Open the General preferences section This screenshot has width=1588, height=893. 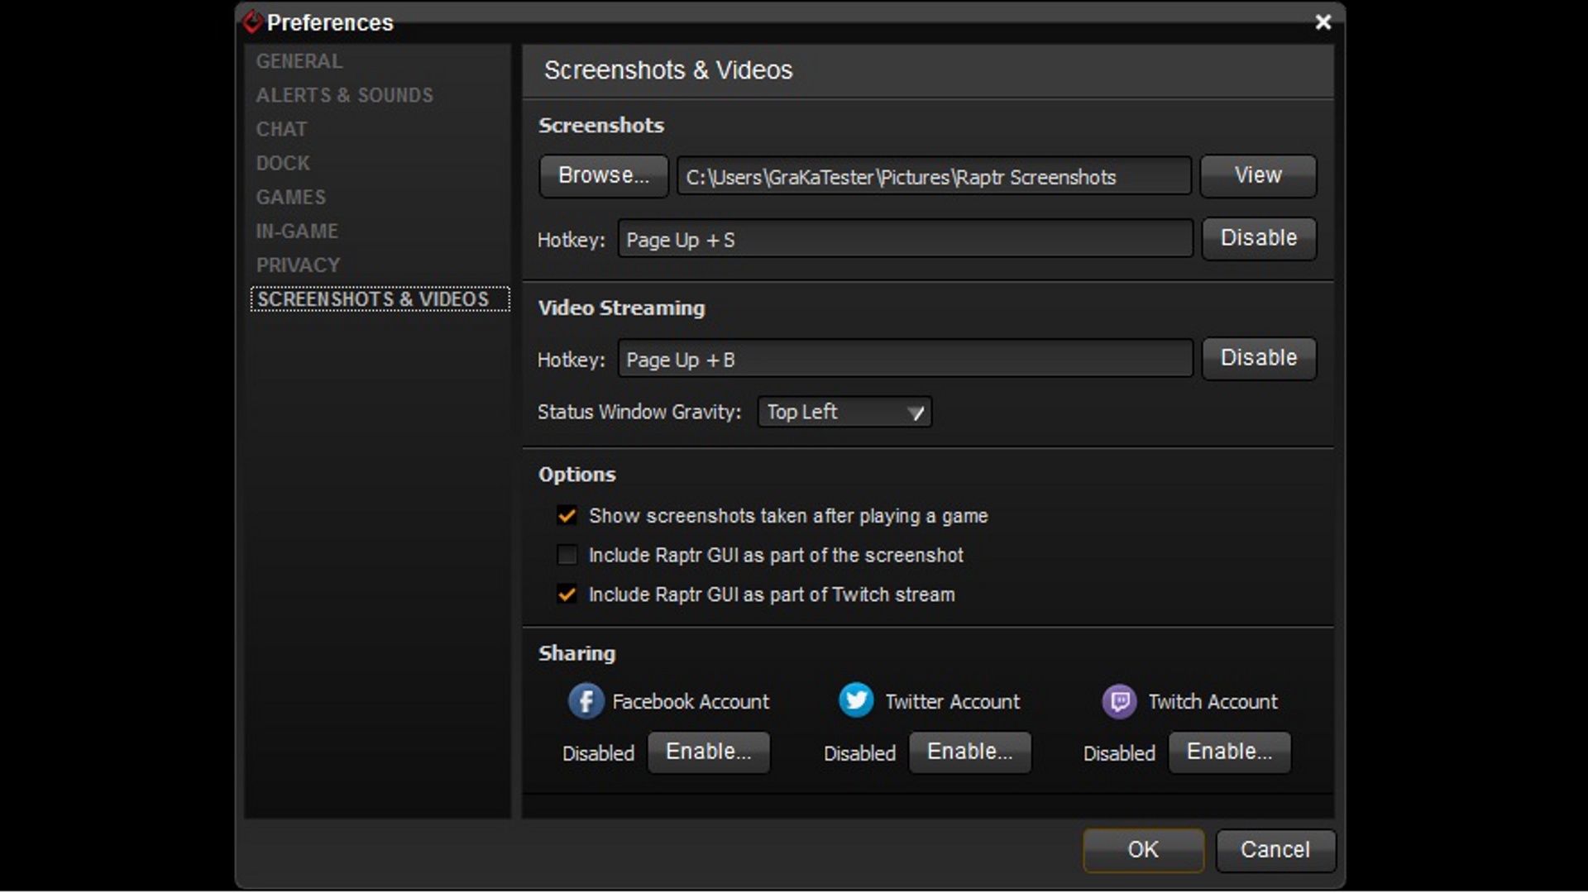click(x=299, y=61)
